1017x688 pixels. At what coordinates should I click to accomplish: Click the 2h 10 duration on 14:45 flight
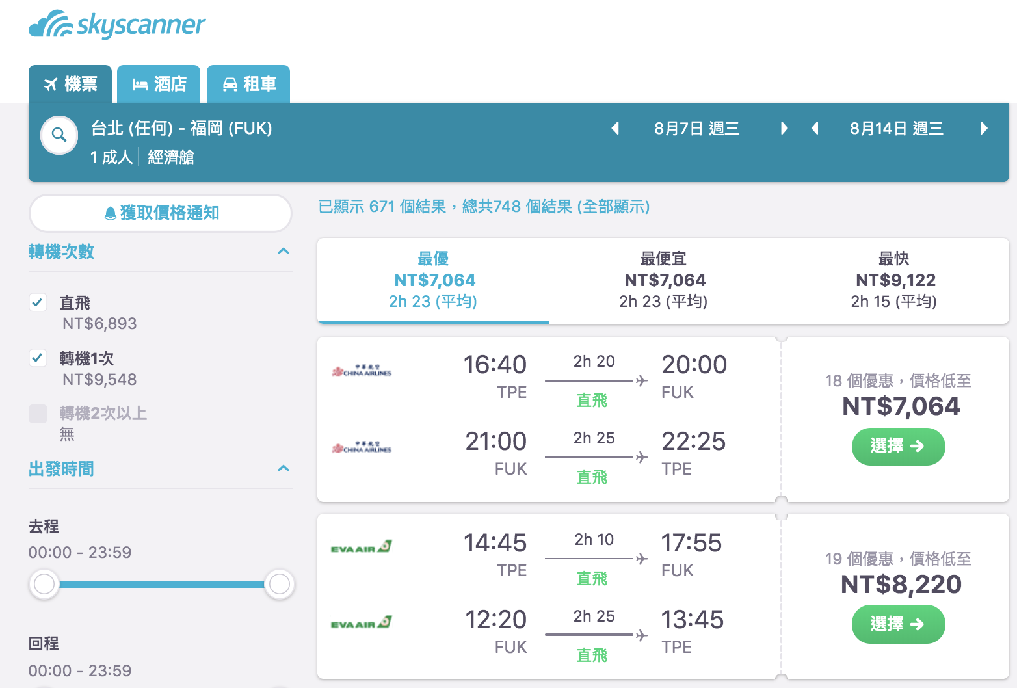pos(594,540)
